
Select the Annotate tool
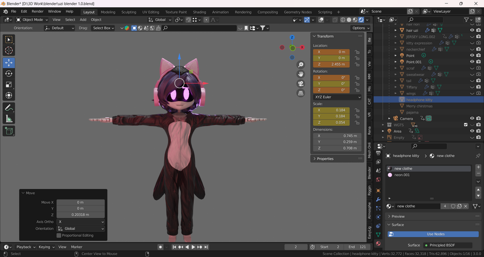[x=9, y=108]
